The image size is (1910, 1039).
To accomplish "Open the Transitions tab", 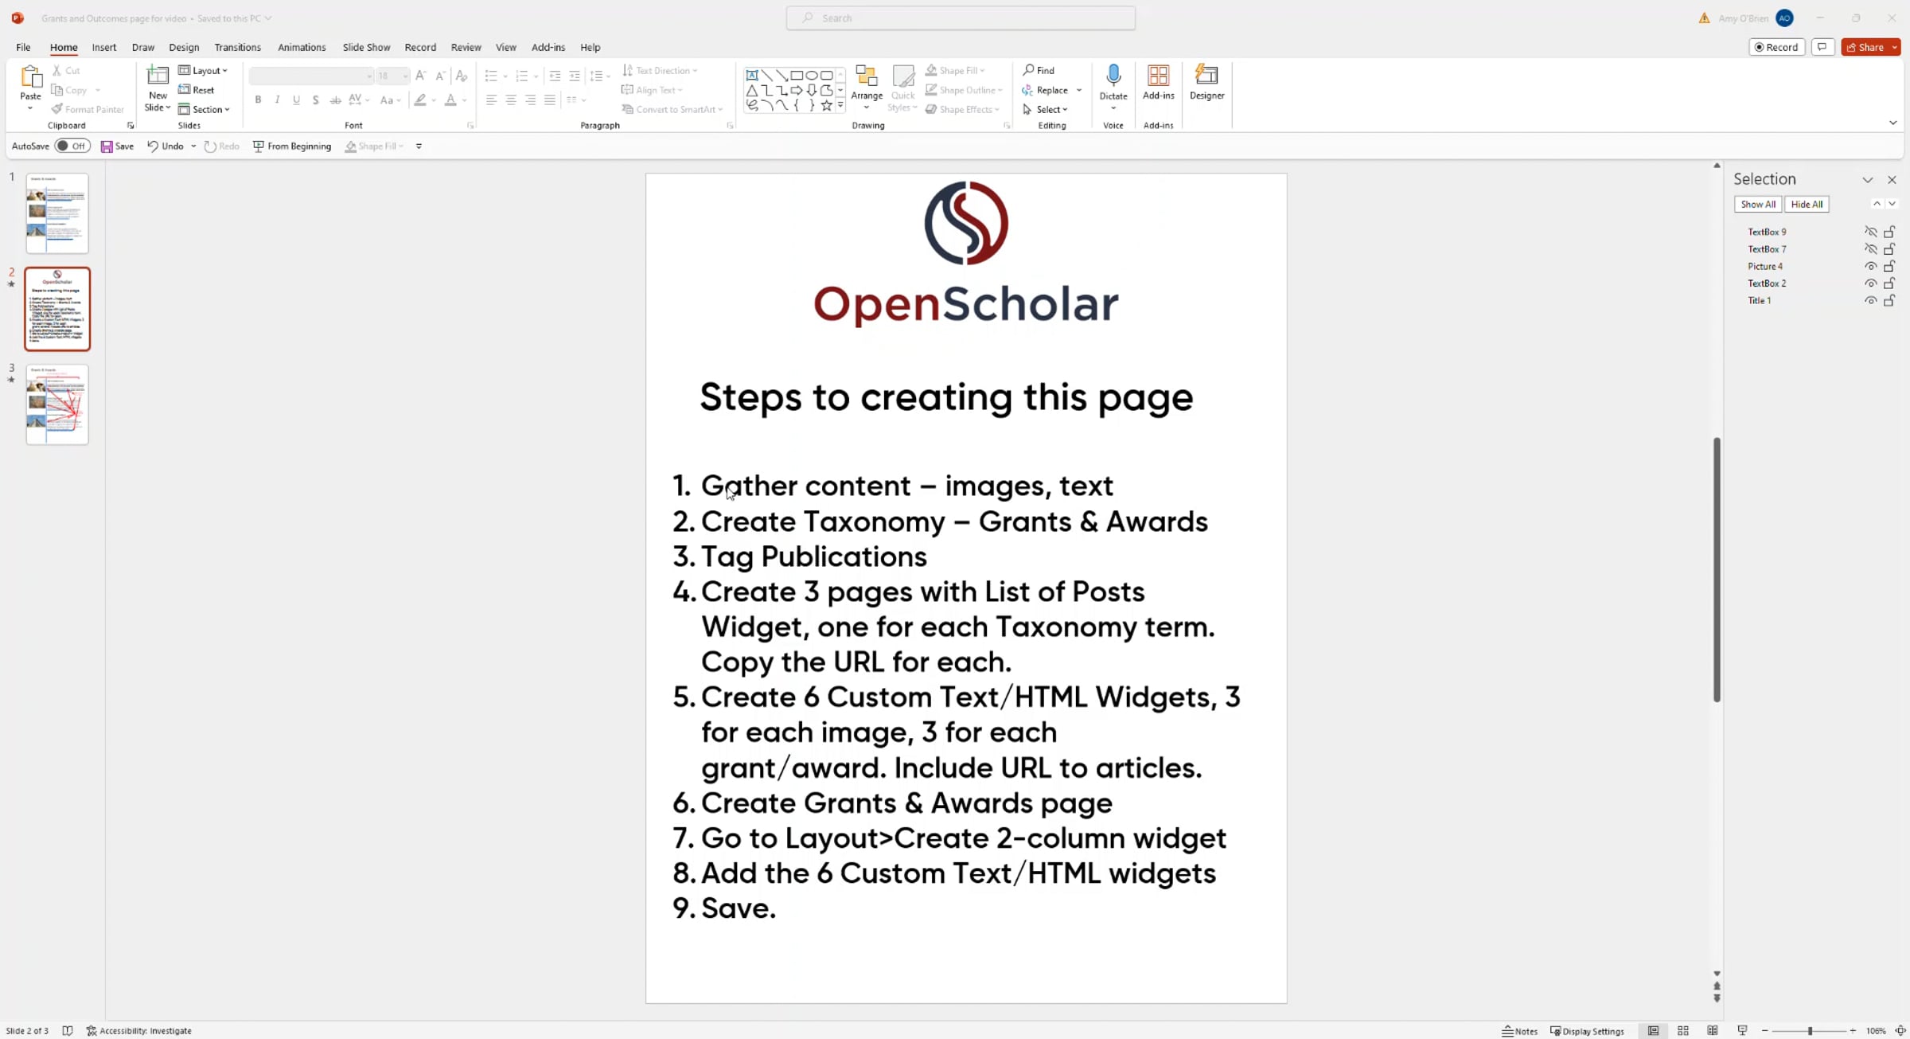I will (x=237, y=47).
